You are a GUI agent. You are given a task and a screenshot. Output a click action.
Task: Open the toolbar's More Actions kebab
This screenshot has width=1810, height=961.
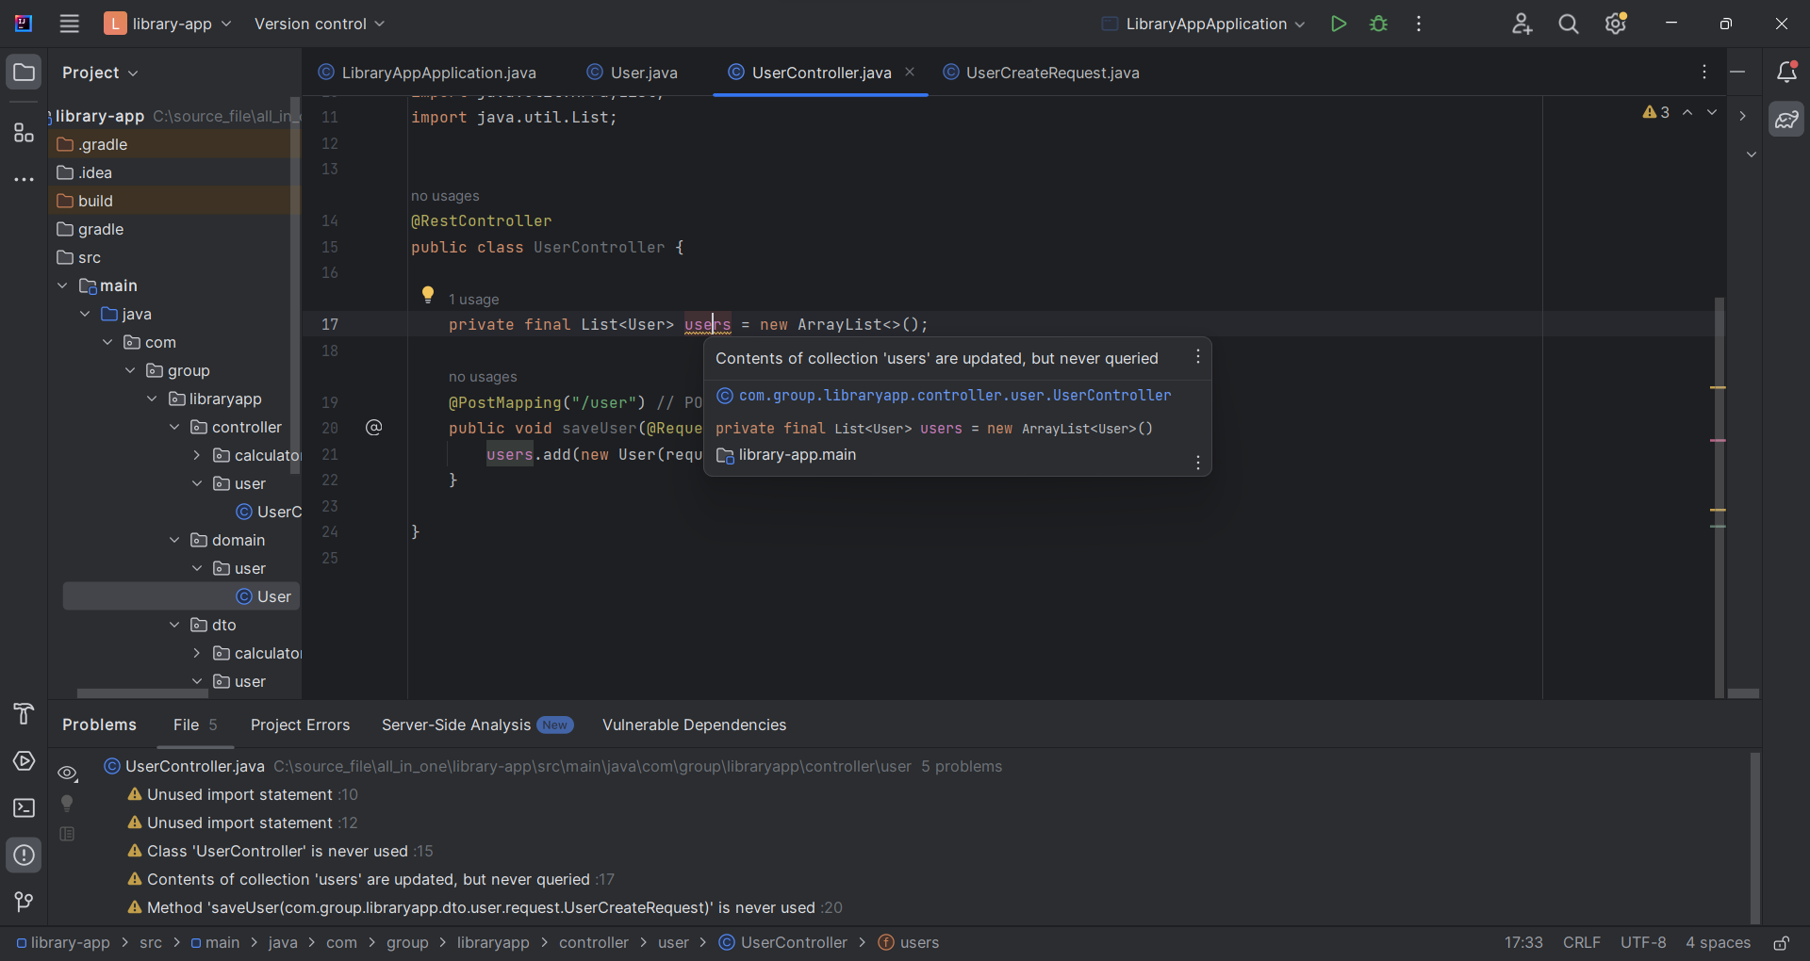pyautogui.click(x=1419, y=24)
